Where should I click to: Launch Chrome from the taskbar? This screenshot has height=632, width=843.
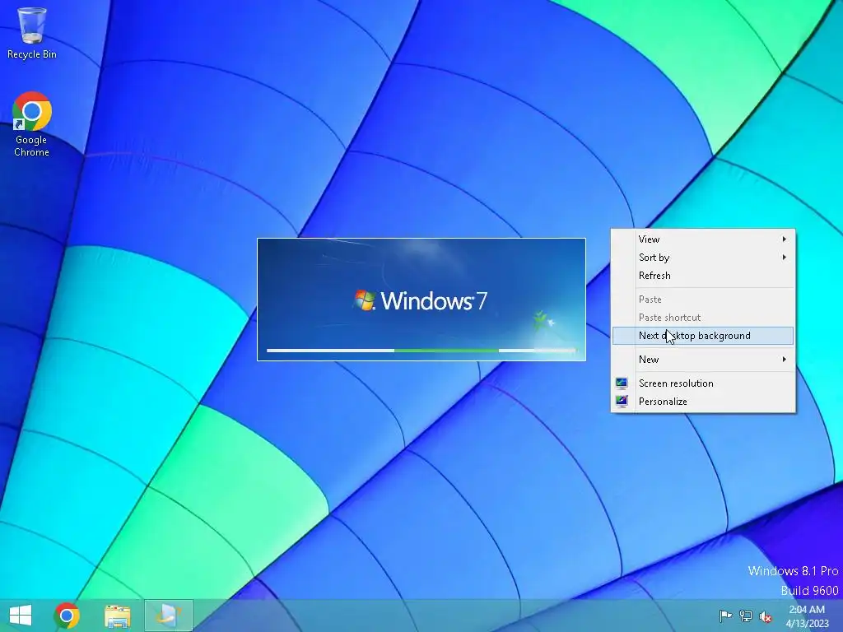pos(67,616)
